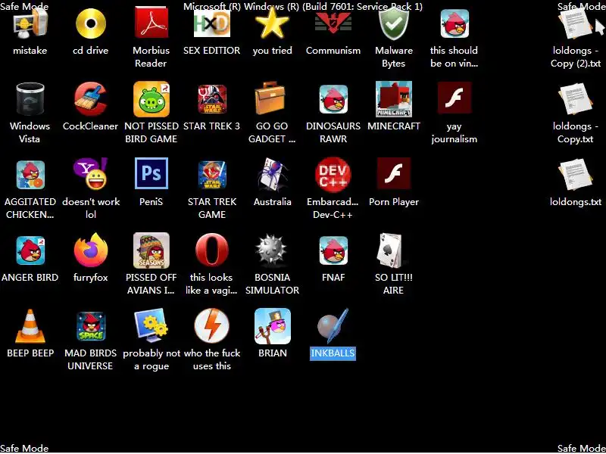
Task: Open the 'BRIAN' slingshot bird icon
Action: tap(273, 326)
